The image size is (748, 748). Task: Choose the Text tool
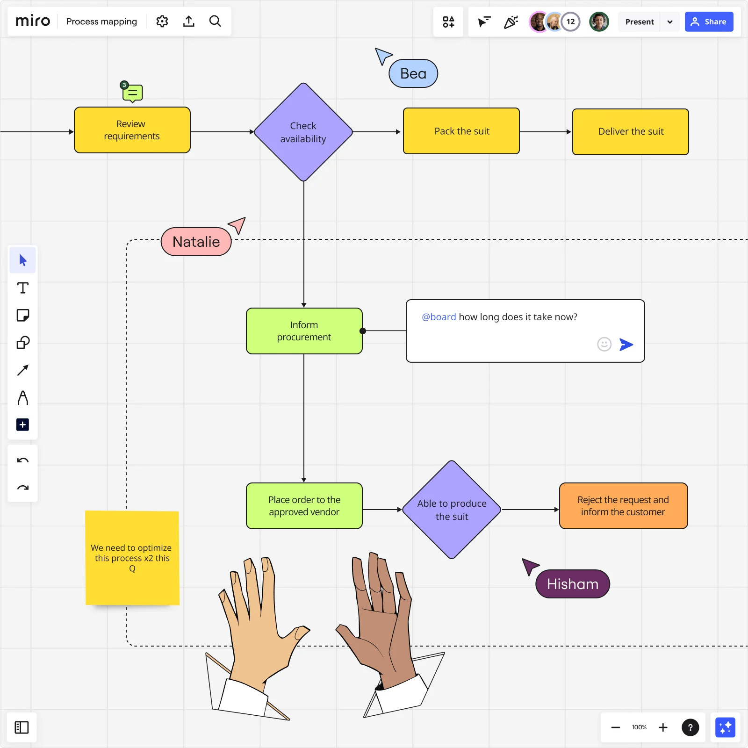[23, 288]
